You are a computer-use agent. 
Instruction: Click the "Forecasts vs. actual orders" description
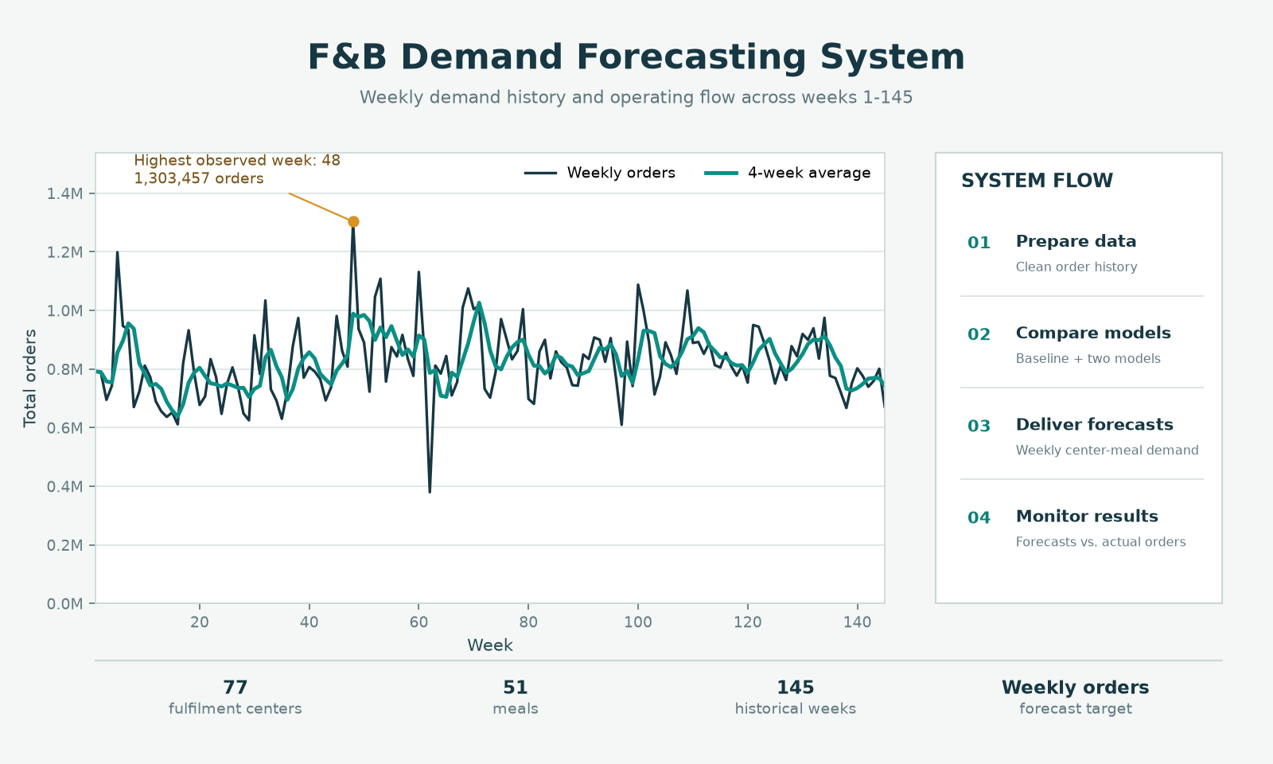click(x=1101, y=542)
